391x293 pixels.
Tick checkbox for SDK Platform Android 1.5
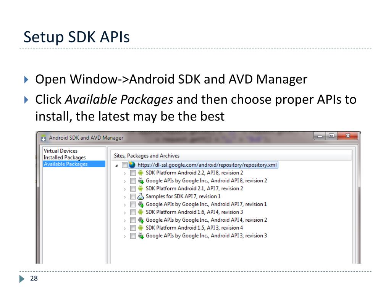click(x=133, y=228)
